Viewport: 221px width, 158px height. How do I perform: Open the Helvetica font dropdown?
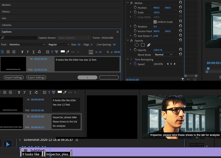pyautogui.click(x=27, y=45)
